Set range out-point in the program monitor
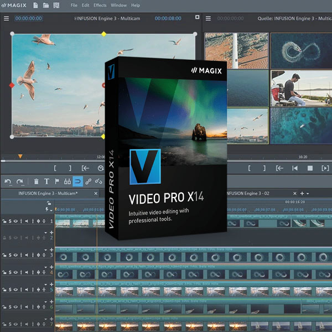The image size is (332, 332). click(x=70, y=168)
